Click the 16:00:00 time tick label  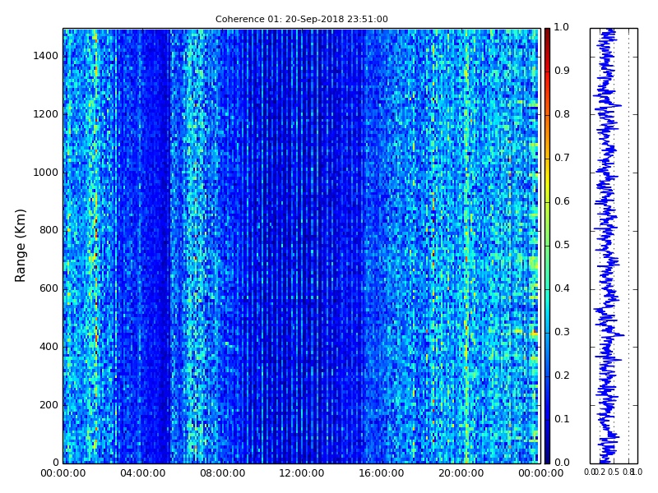pyautogui.click(x=382, y=473)
